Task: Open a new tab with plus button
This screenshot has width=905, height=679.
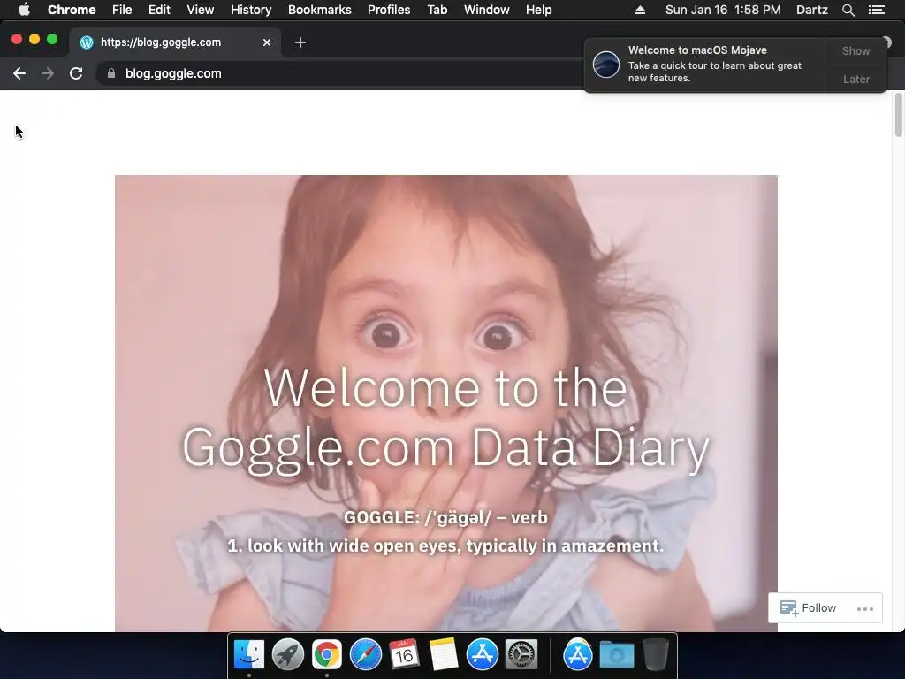Action: click(x=300, y=42)
